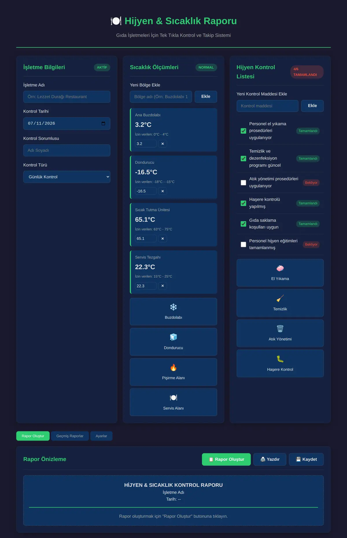Click the Kontrol maddesi input field
347x538 pixels.
click(x=267, y=106)
